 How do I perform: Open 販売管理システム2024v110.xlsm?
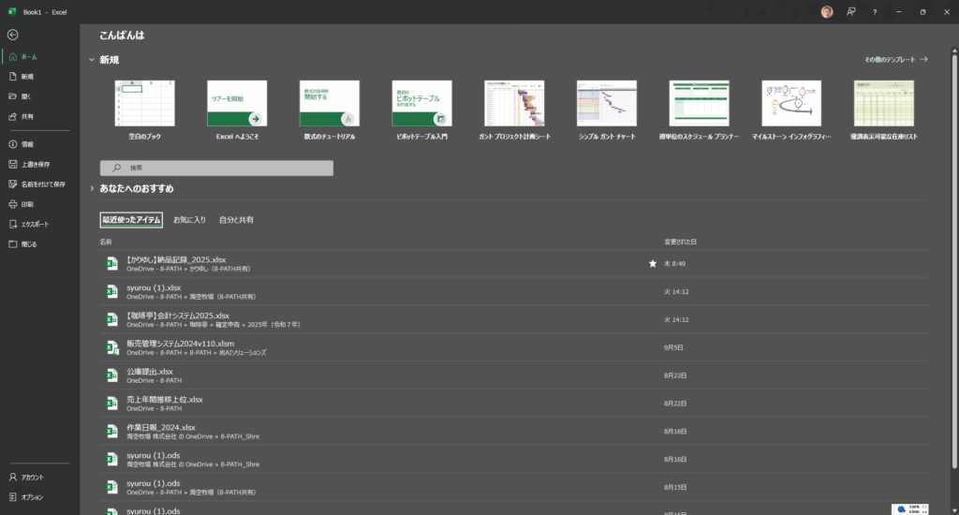click(x=514, y=347)
